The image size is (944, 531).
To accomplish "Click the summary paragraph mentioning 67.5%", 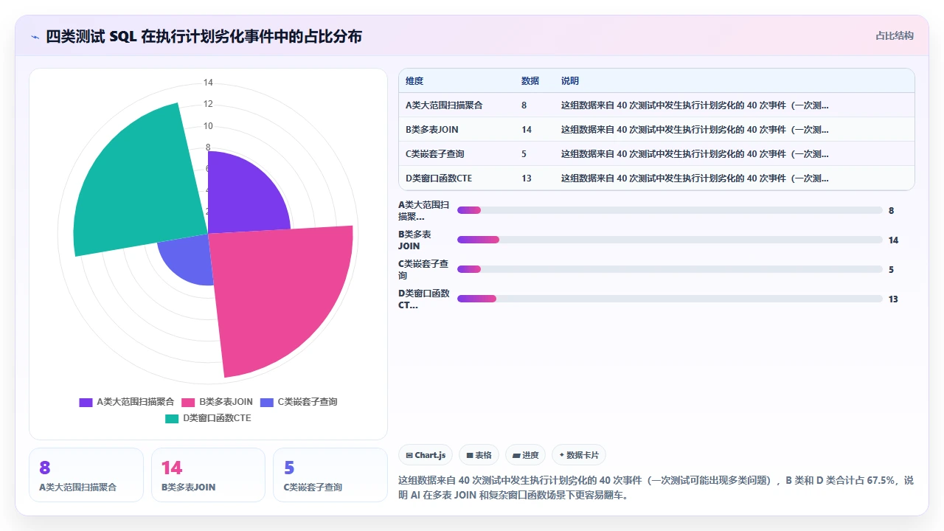I will [x=656, y=487].
